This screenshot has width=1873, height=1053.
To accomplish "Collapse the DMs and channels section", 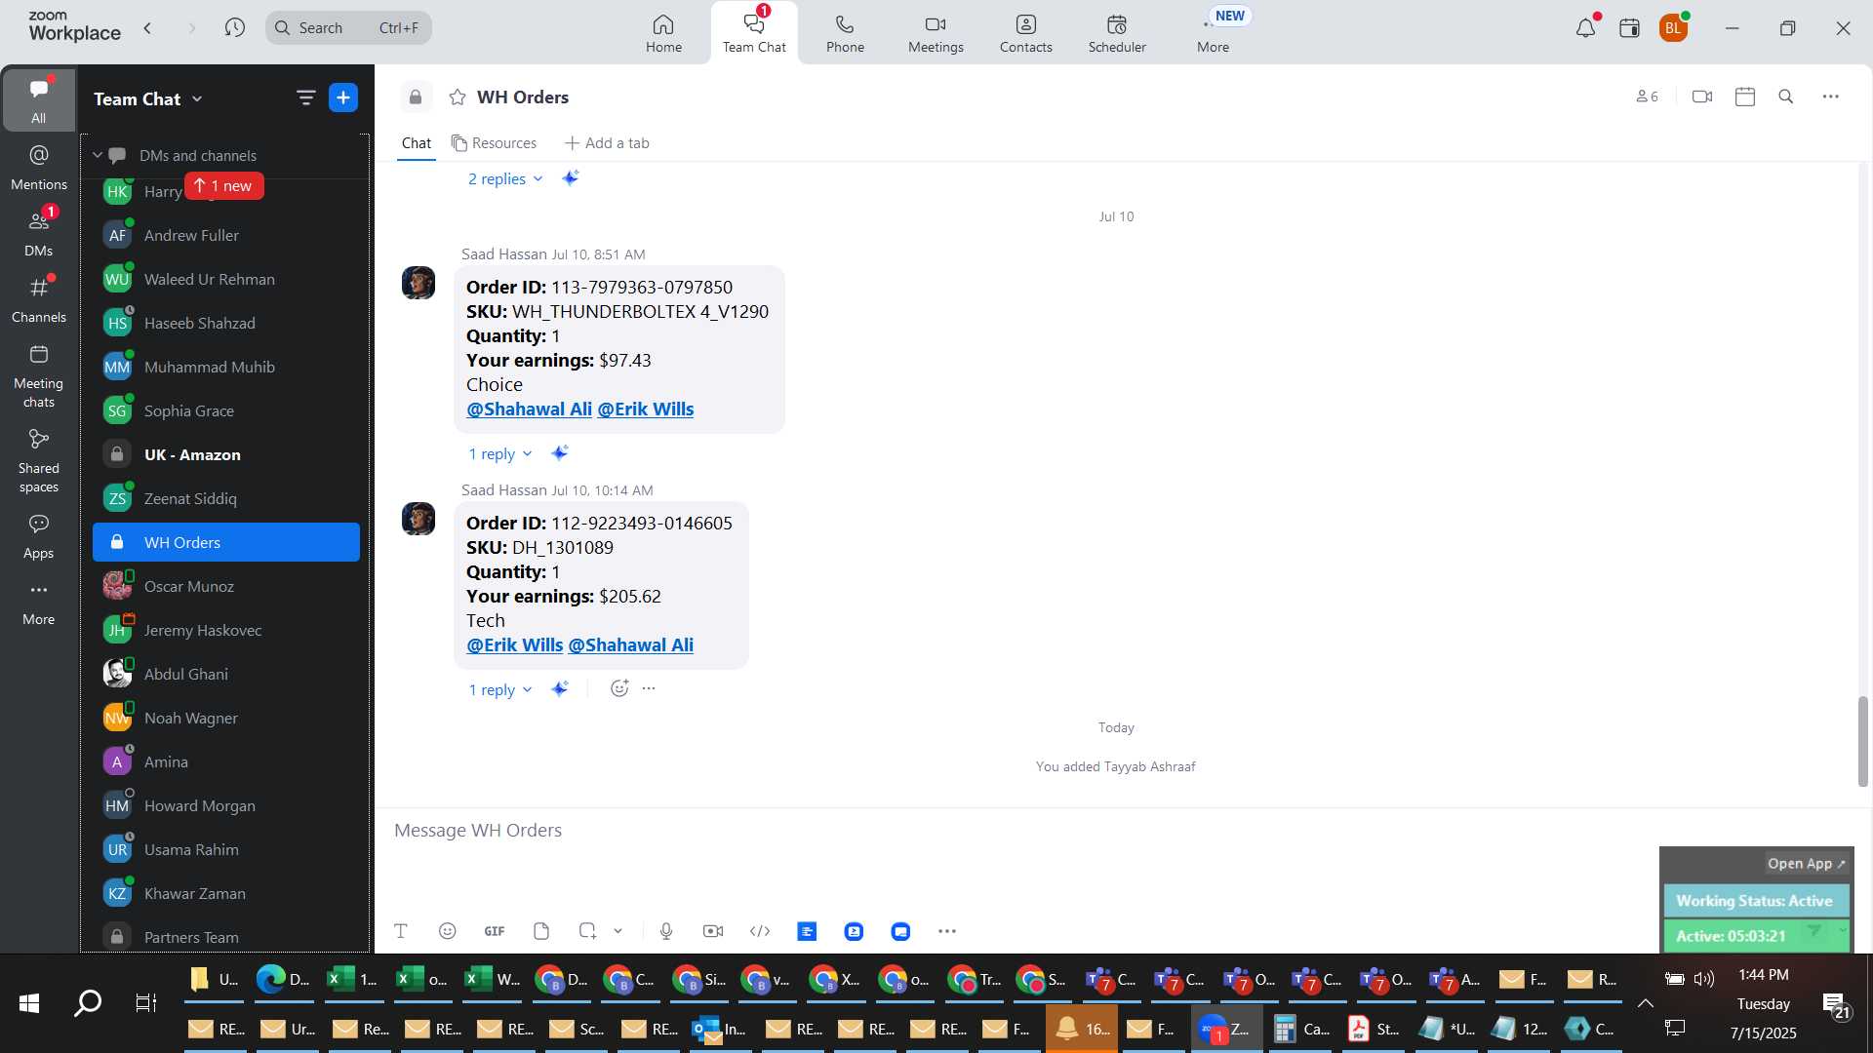I will (x=98, y=155).
